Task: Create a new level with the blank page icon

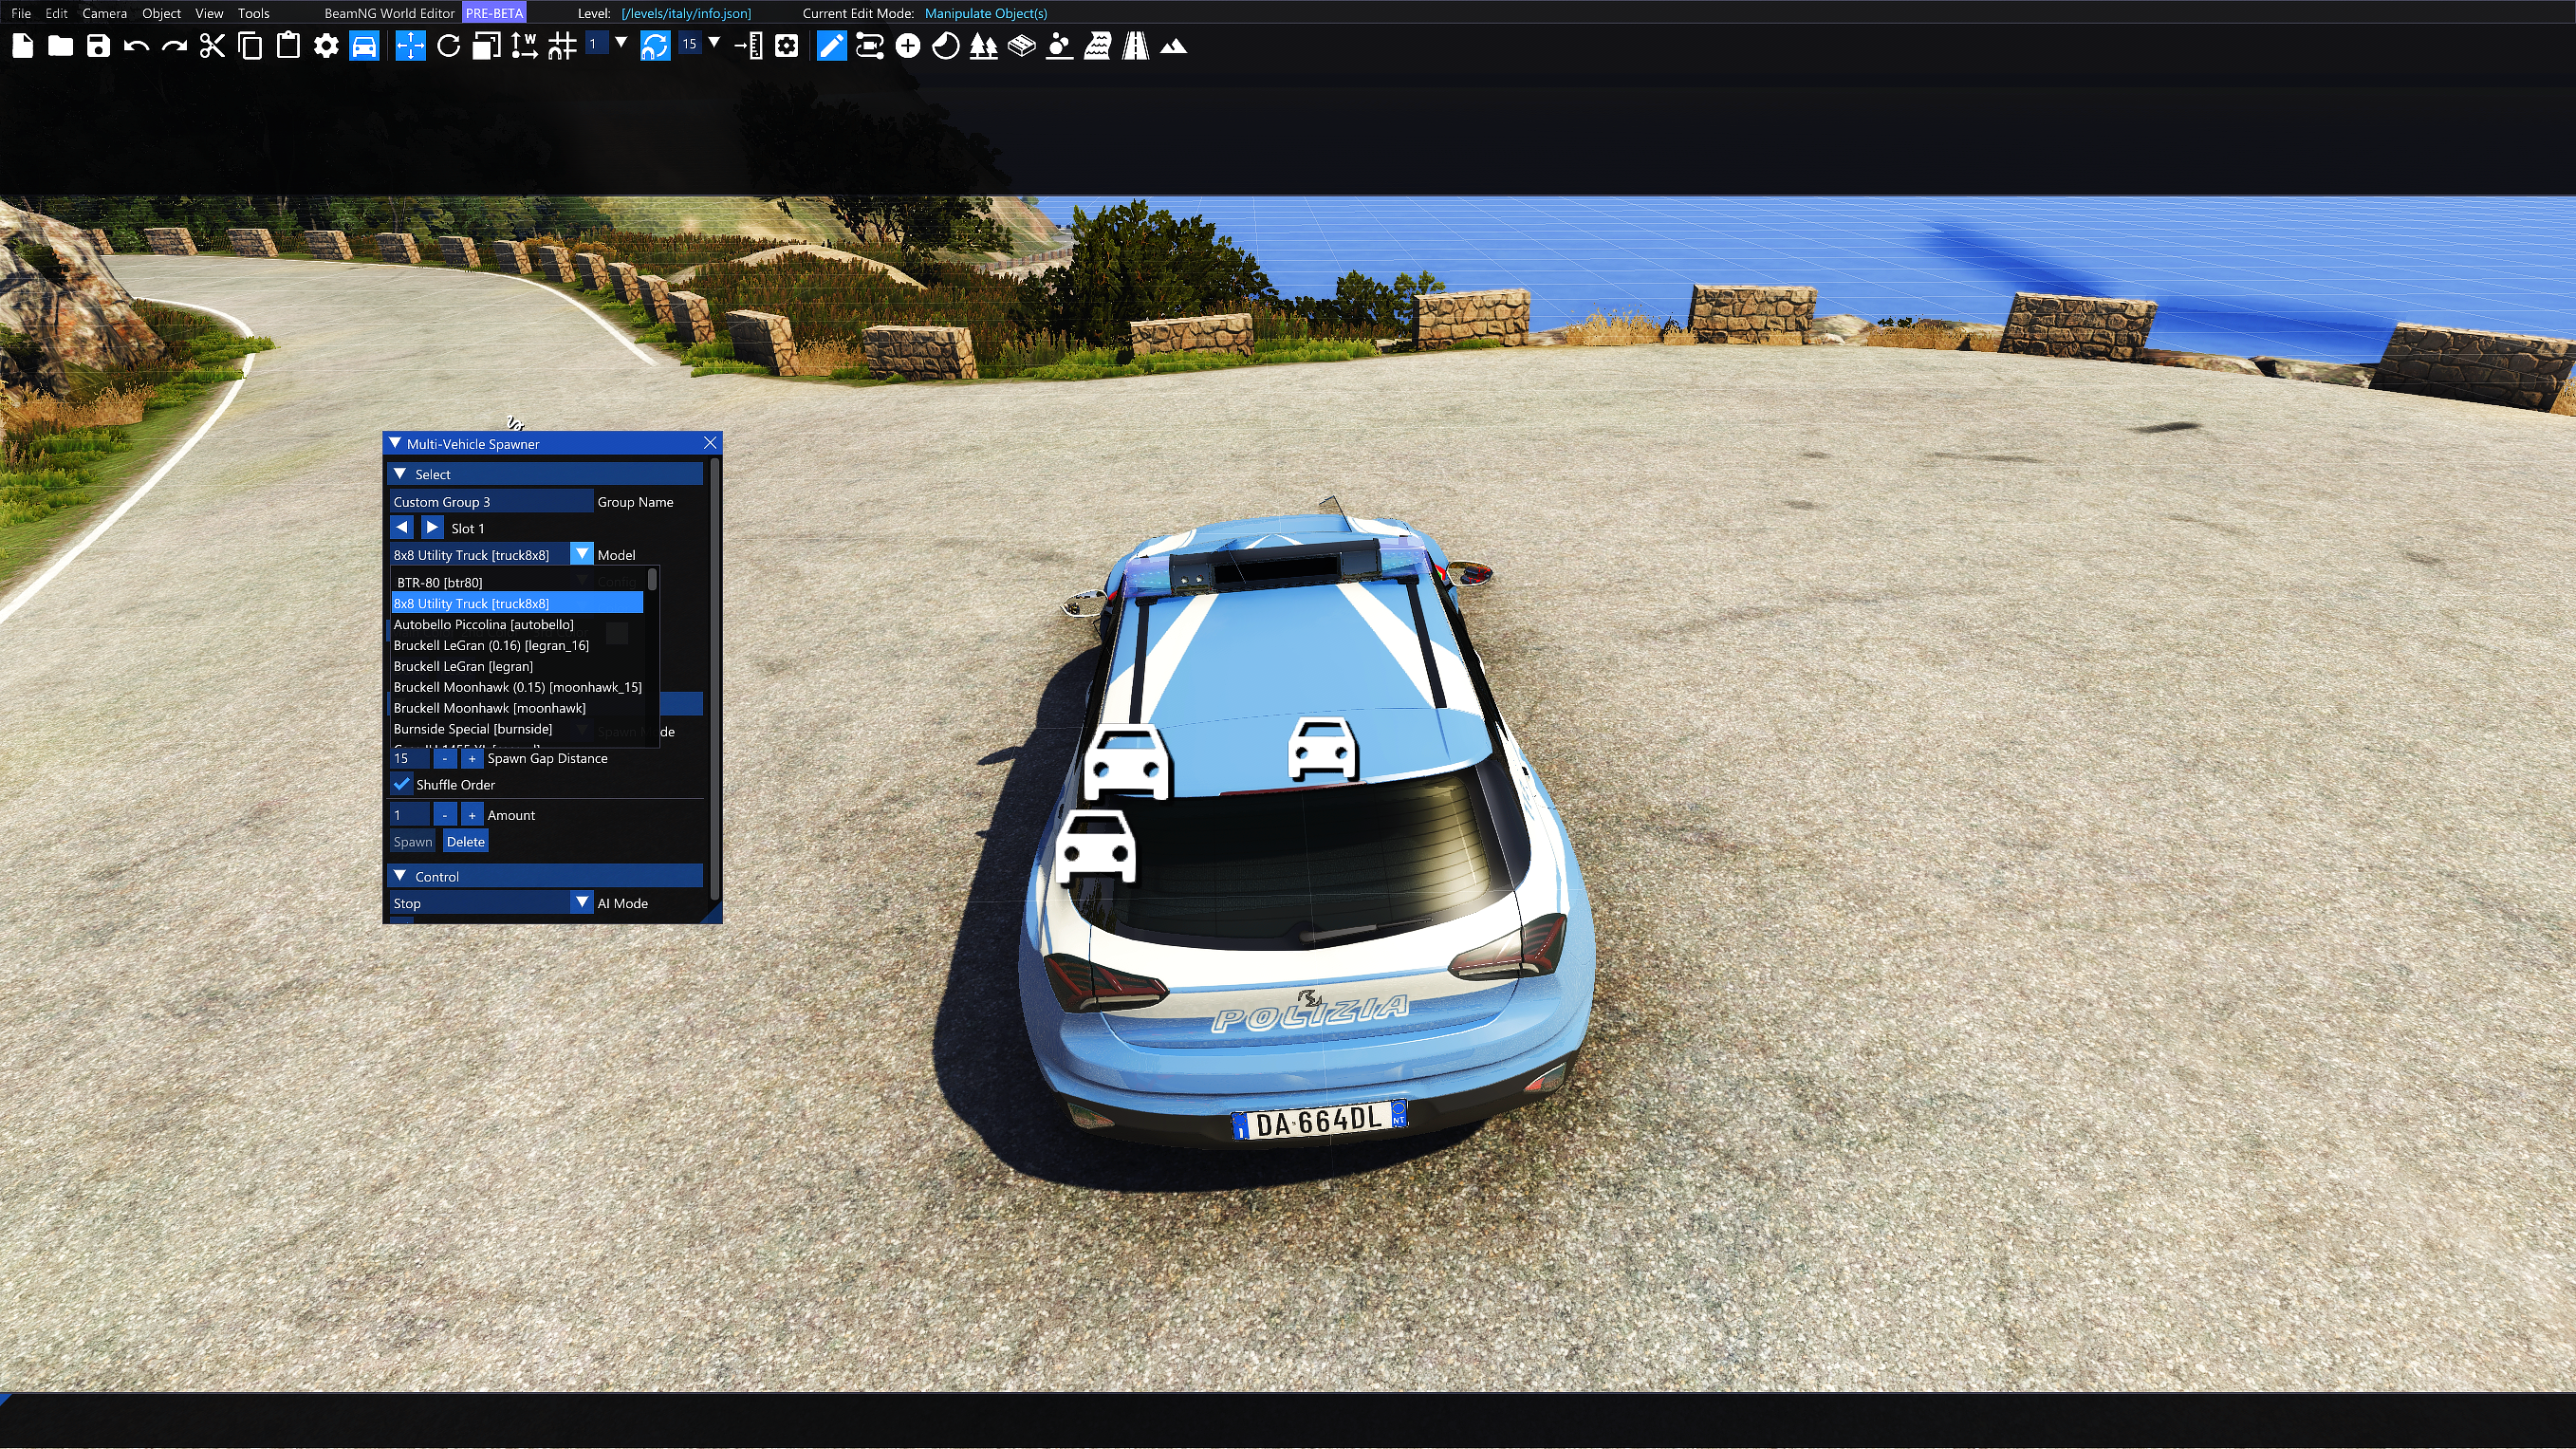Action: click(x=23, y=46)
